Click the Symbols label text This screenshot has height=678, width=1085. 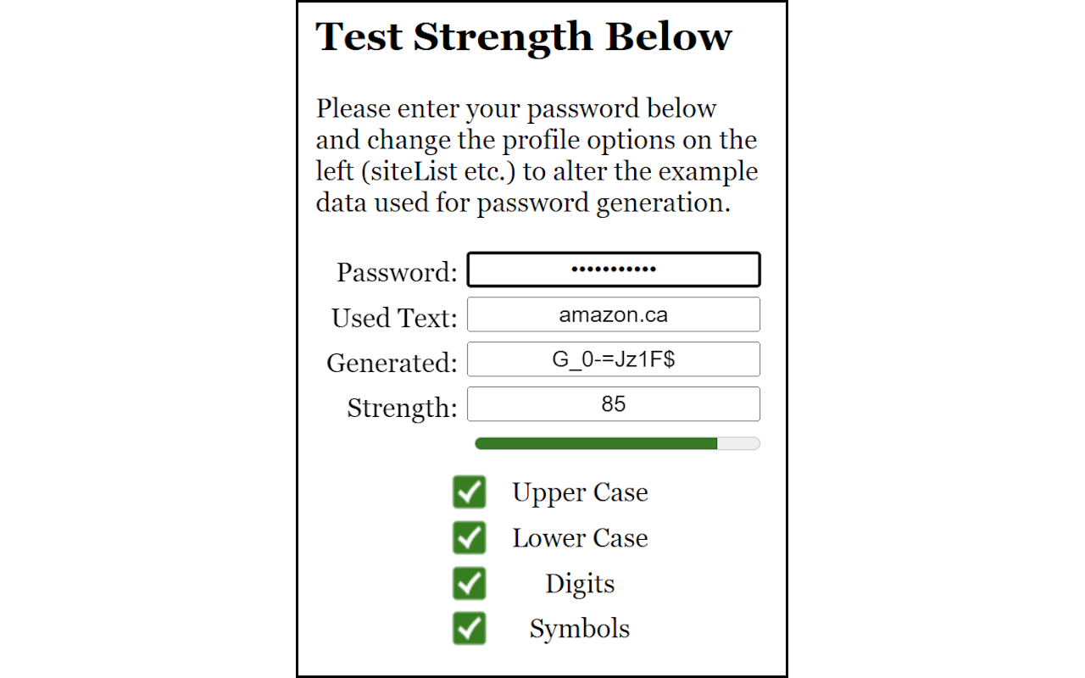(x=579, y=628)
